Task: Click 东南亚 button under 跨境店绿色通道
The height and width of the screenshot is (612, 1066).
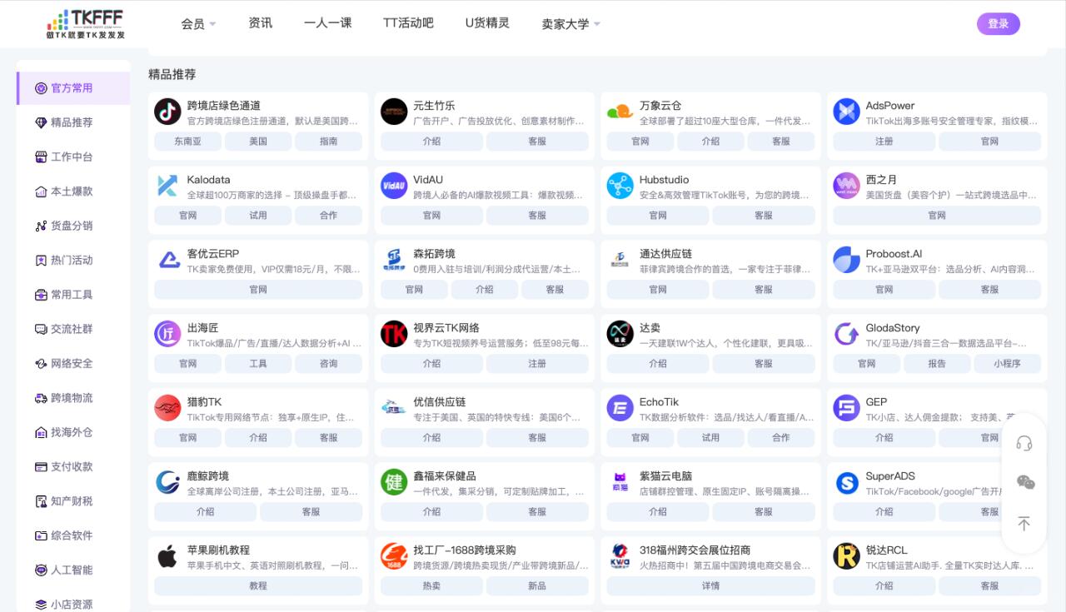Action: [188, 142]
